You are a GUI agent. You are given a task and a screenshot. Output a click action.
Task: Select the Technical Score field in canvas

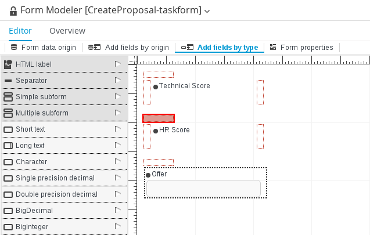pyautogui.click(x=184, y=86)
